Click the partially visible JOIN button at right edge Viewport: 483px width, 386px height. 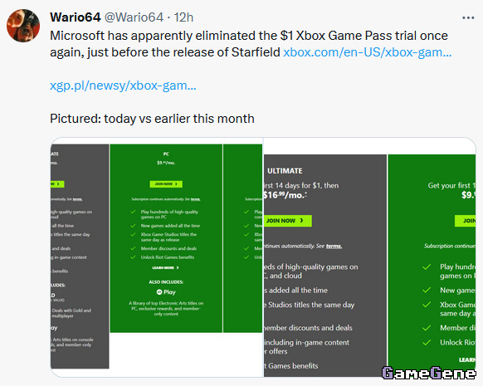[x=465, y=221]
